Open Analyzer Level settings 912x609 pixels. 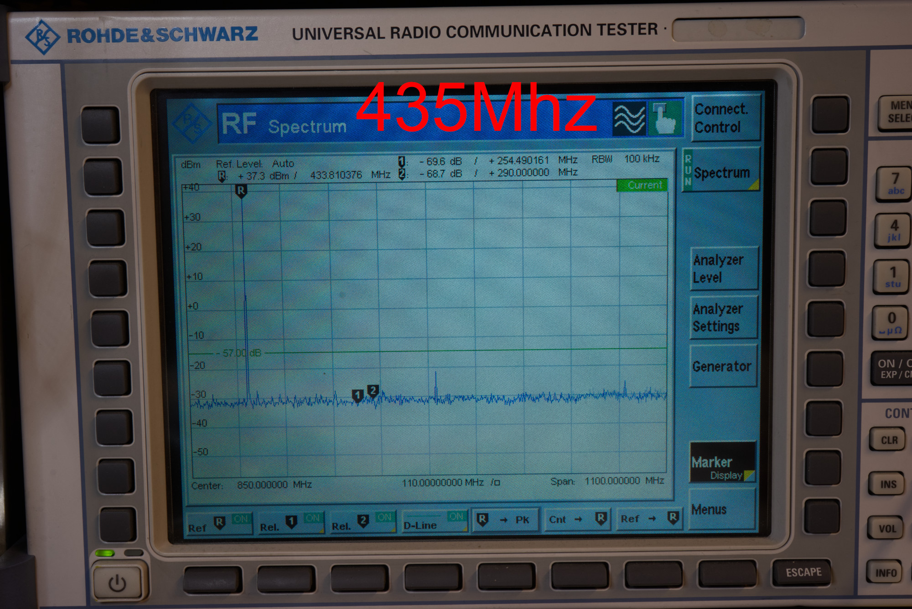point(724,268)
